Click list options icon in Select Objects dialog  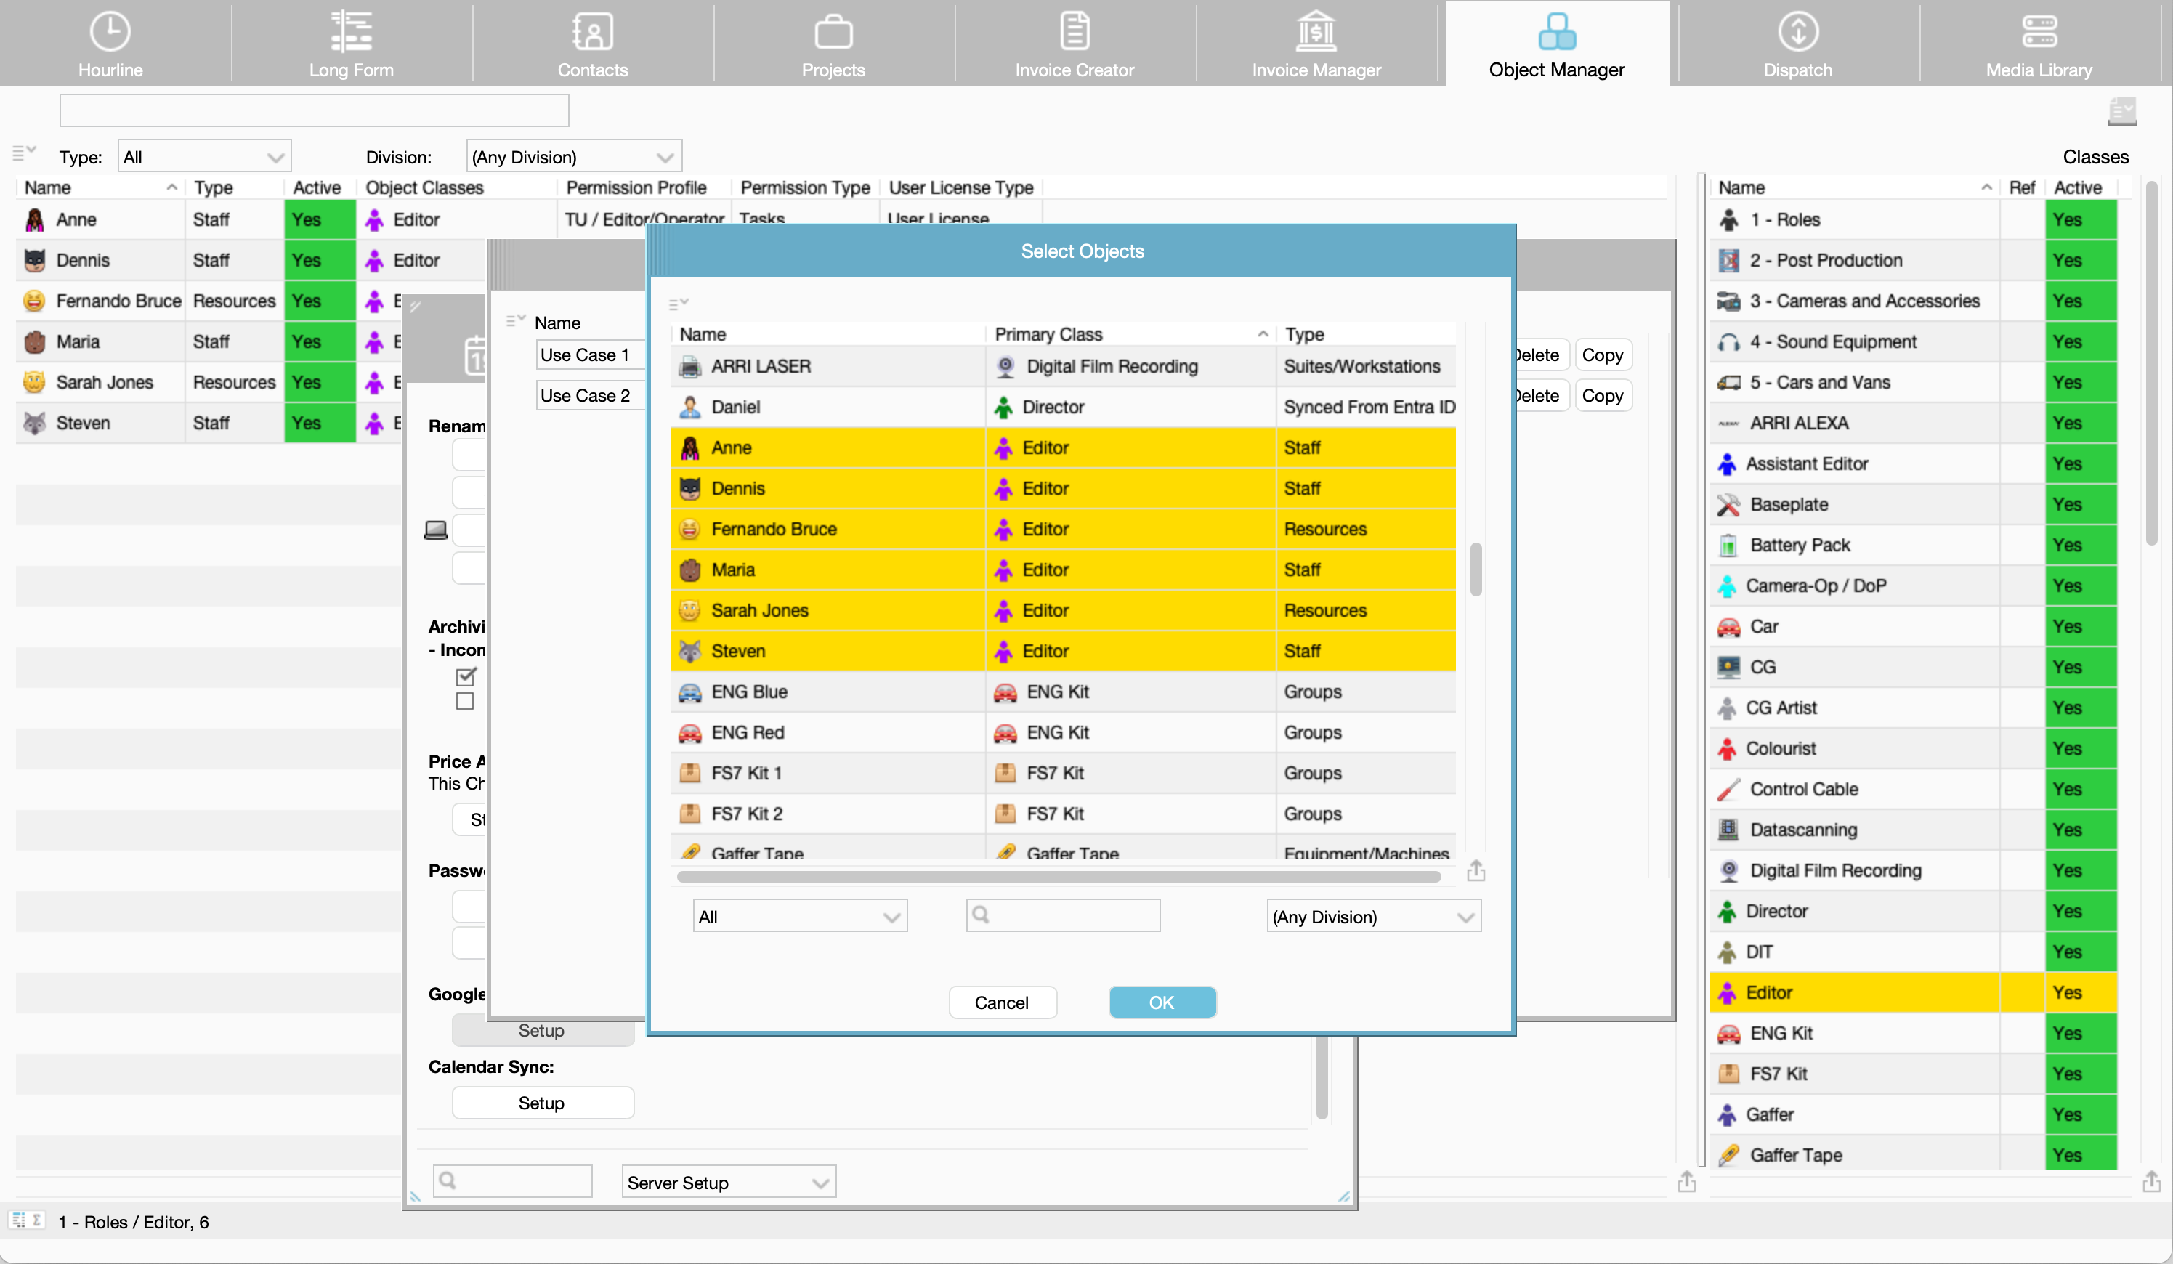(678, 304)
